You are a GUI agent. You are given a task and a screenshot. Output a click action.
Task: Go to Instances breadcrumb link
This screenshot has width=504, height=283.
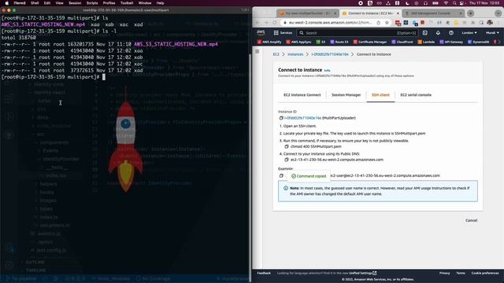pos(295,54)
